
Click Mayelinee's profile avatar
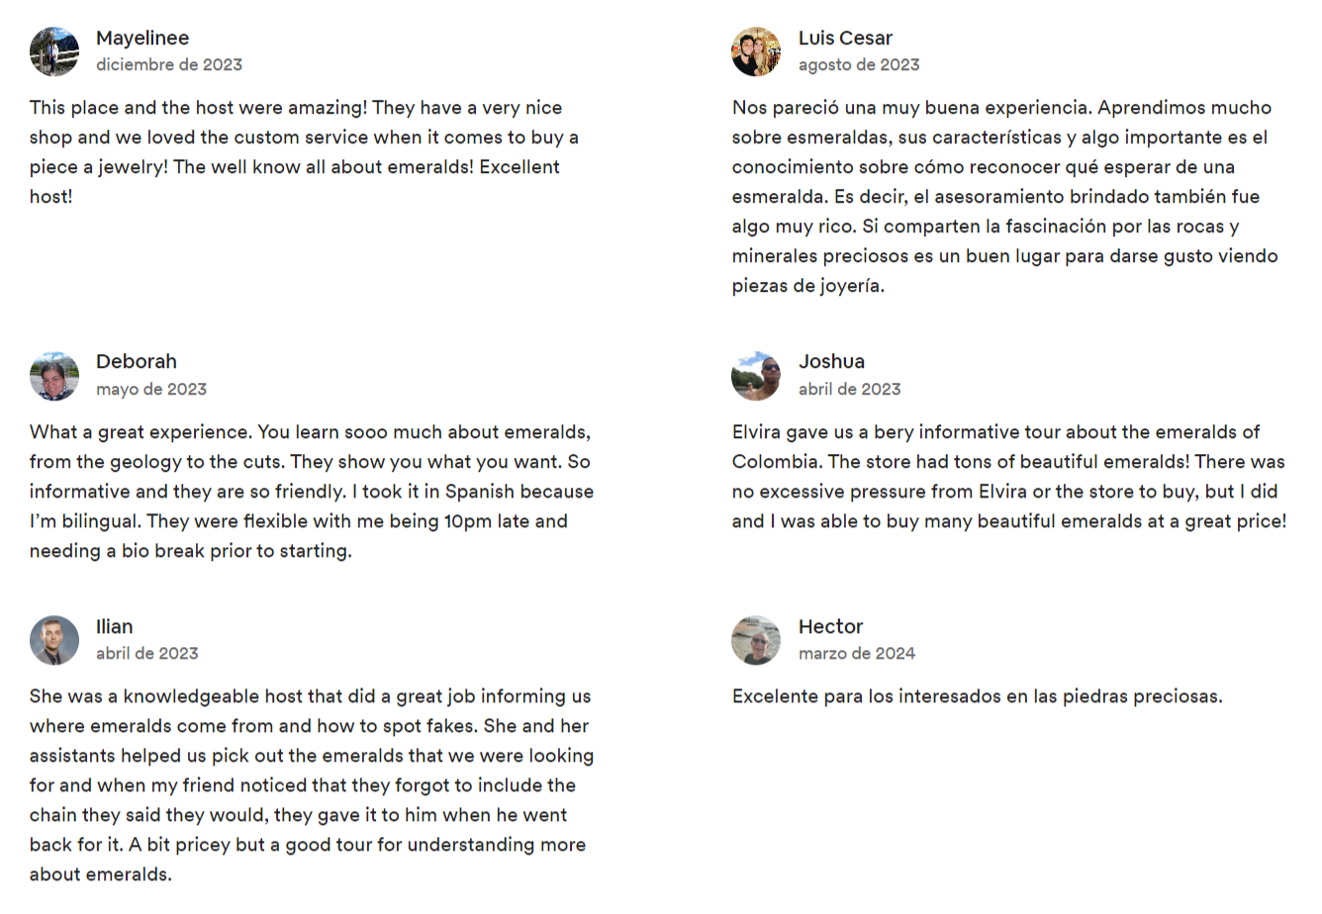pyautogui.click(x=54, y=51)
